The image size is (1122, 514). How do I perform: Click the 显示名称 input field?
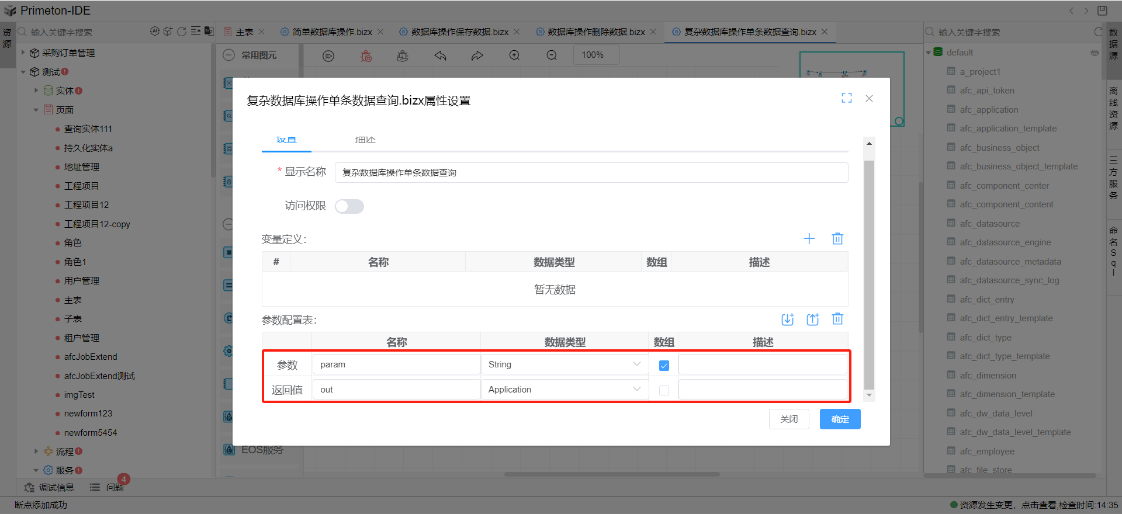(591, 173)
